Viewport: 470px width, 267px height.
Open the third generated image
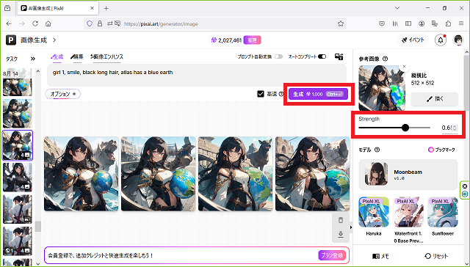click(235, 174)
